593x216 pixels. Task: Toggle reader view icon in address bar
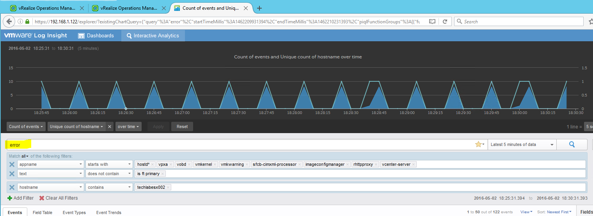(432, 22)
